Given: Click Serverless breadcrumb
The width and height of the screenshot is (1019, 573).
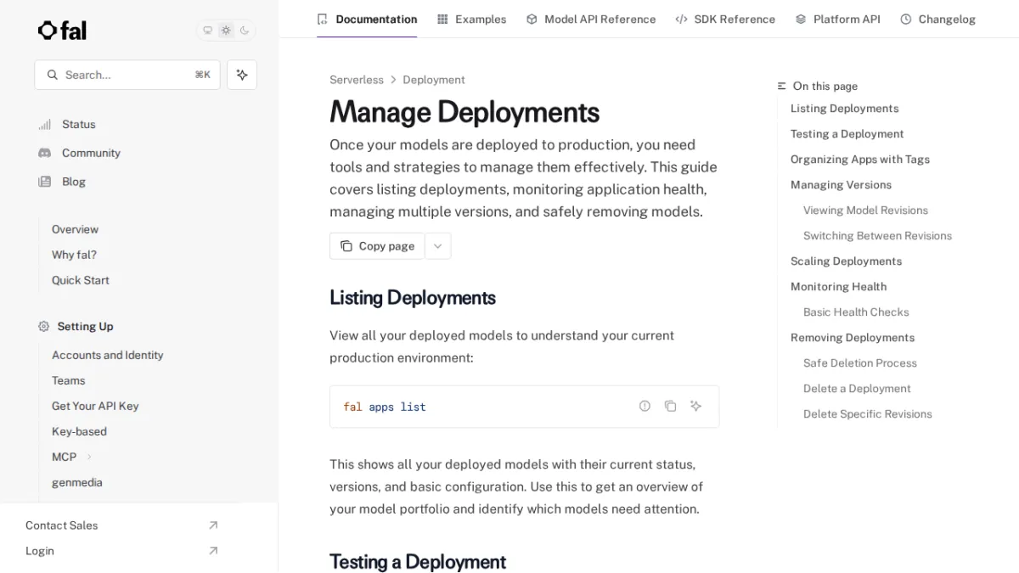Looking at the screenshot, I should tap(357, 80).
